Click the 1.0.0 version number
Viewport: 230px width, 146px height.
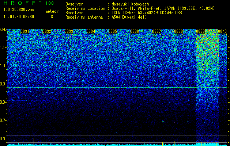click(x=50, y=3)
